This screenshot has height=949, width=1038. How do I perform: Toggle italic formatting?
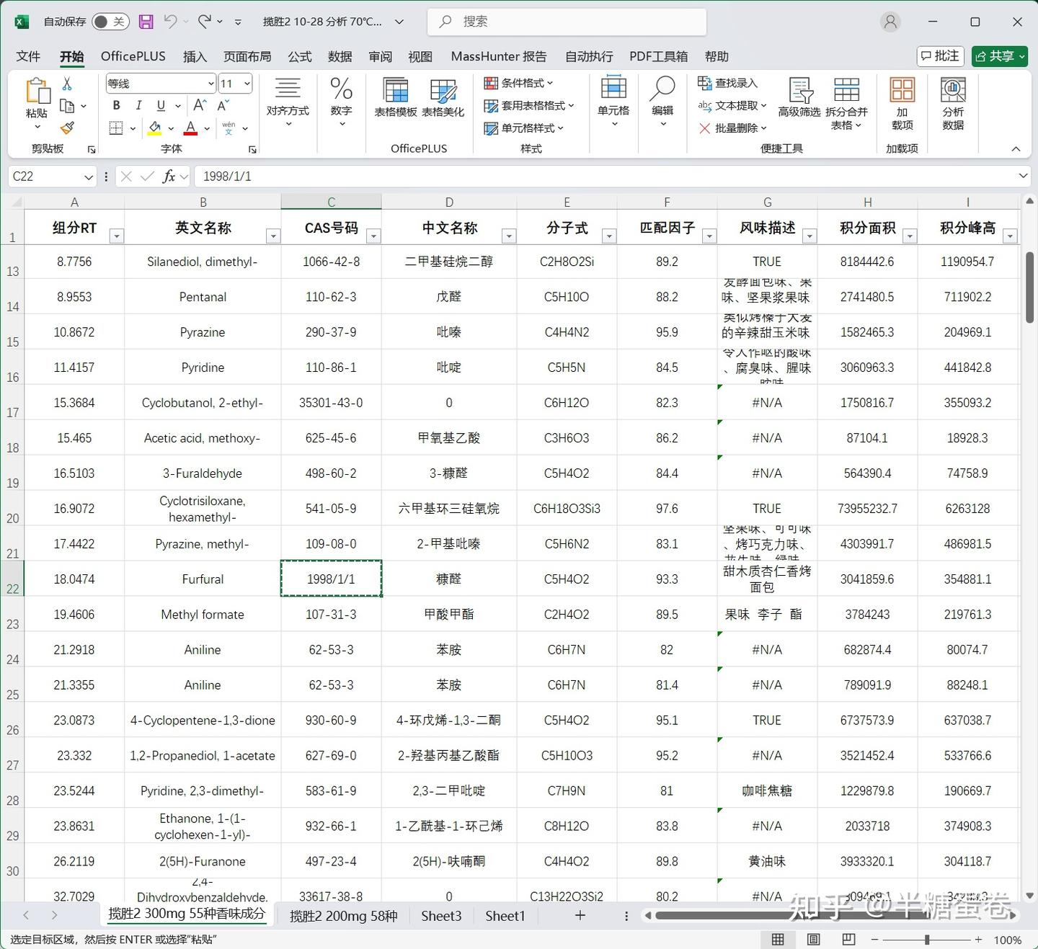pyautogui.click(x=138, y=105)
